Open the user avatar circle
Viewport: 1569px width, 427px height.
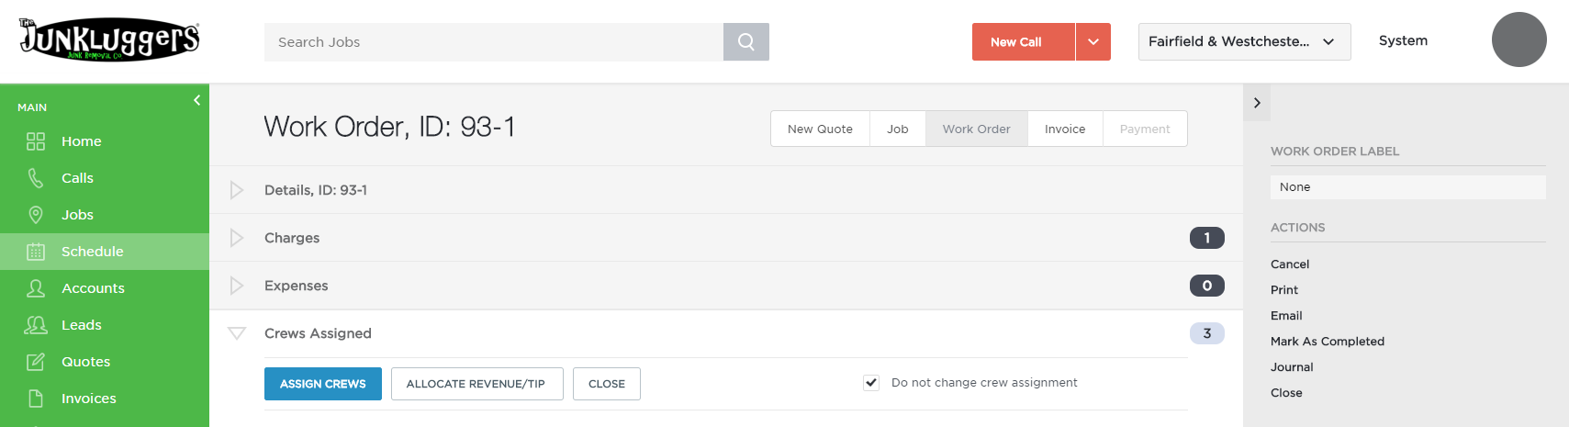1519,39
